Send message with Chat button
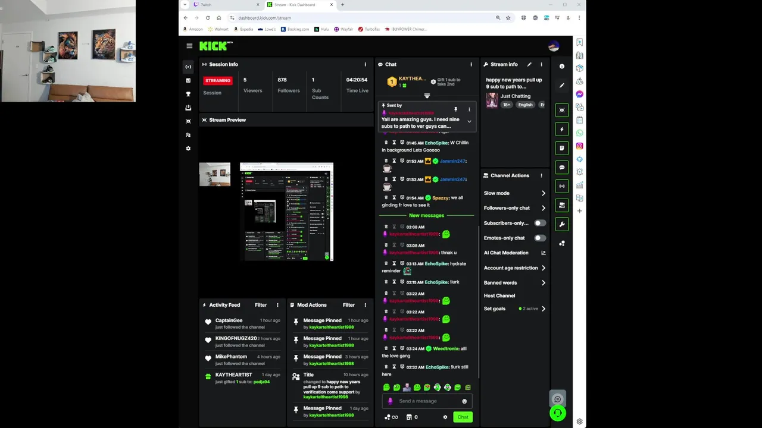Image resolution: width=762 pixels, height=428 pixels. point(463,417)
